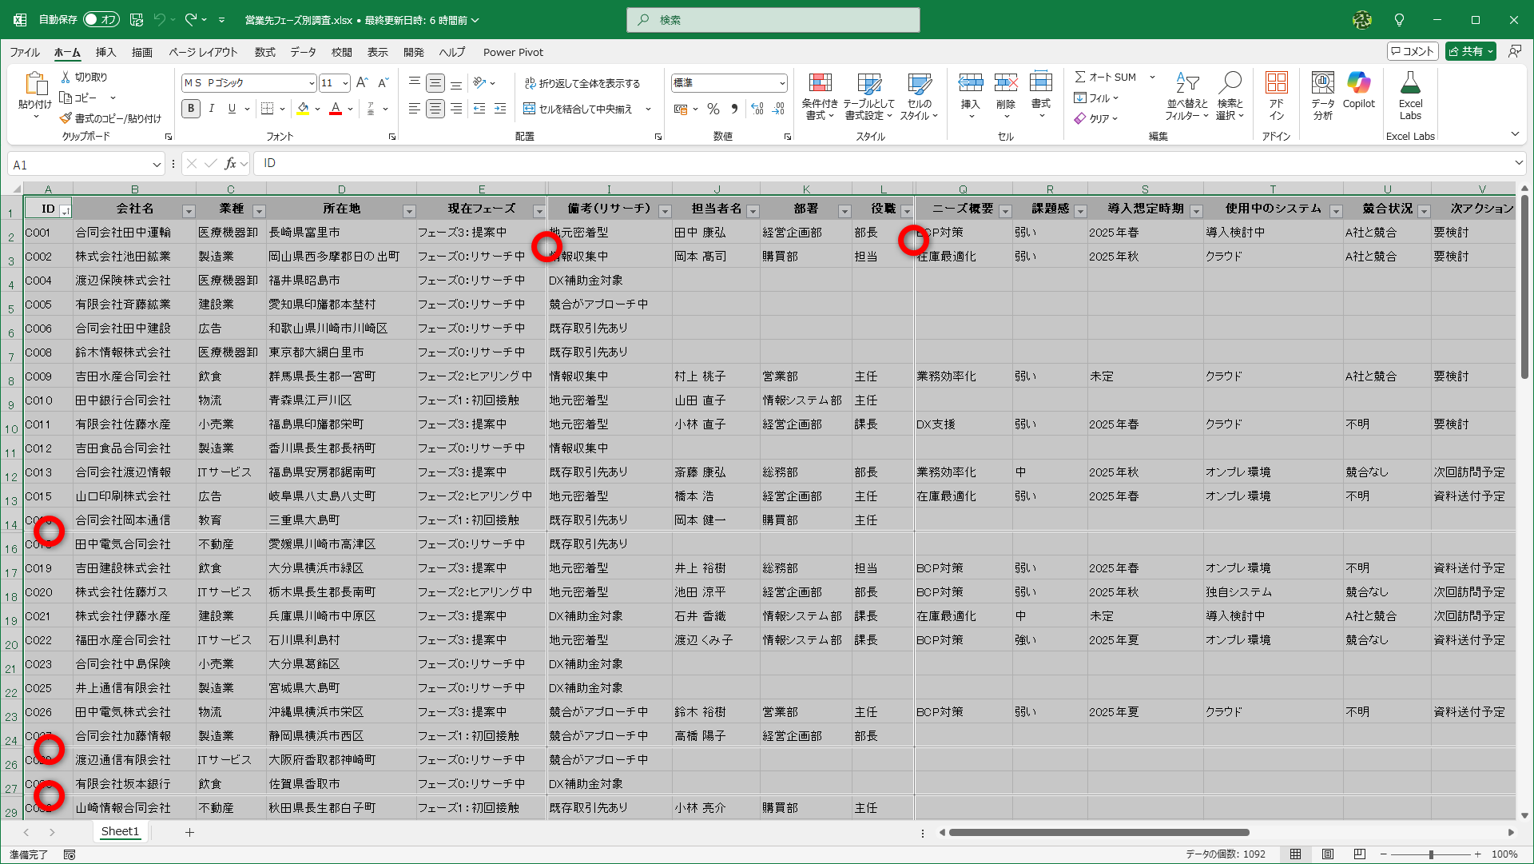The height and width of the screenshot is (864, 1534).
Task: Click the AutoSum (オートSUM) icon
Action: tap(1083, 77)
